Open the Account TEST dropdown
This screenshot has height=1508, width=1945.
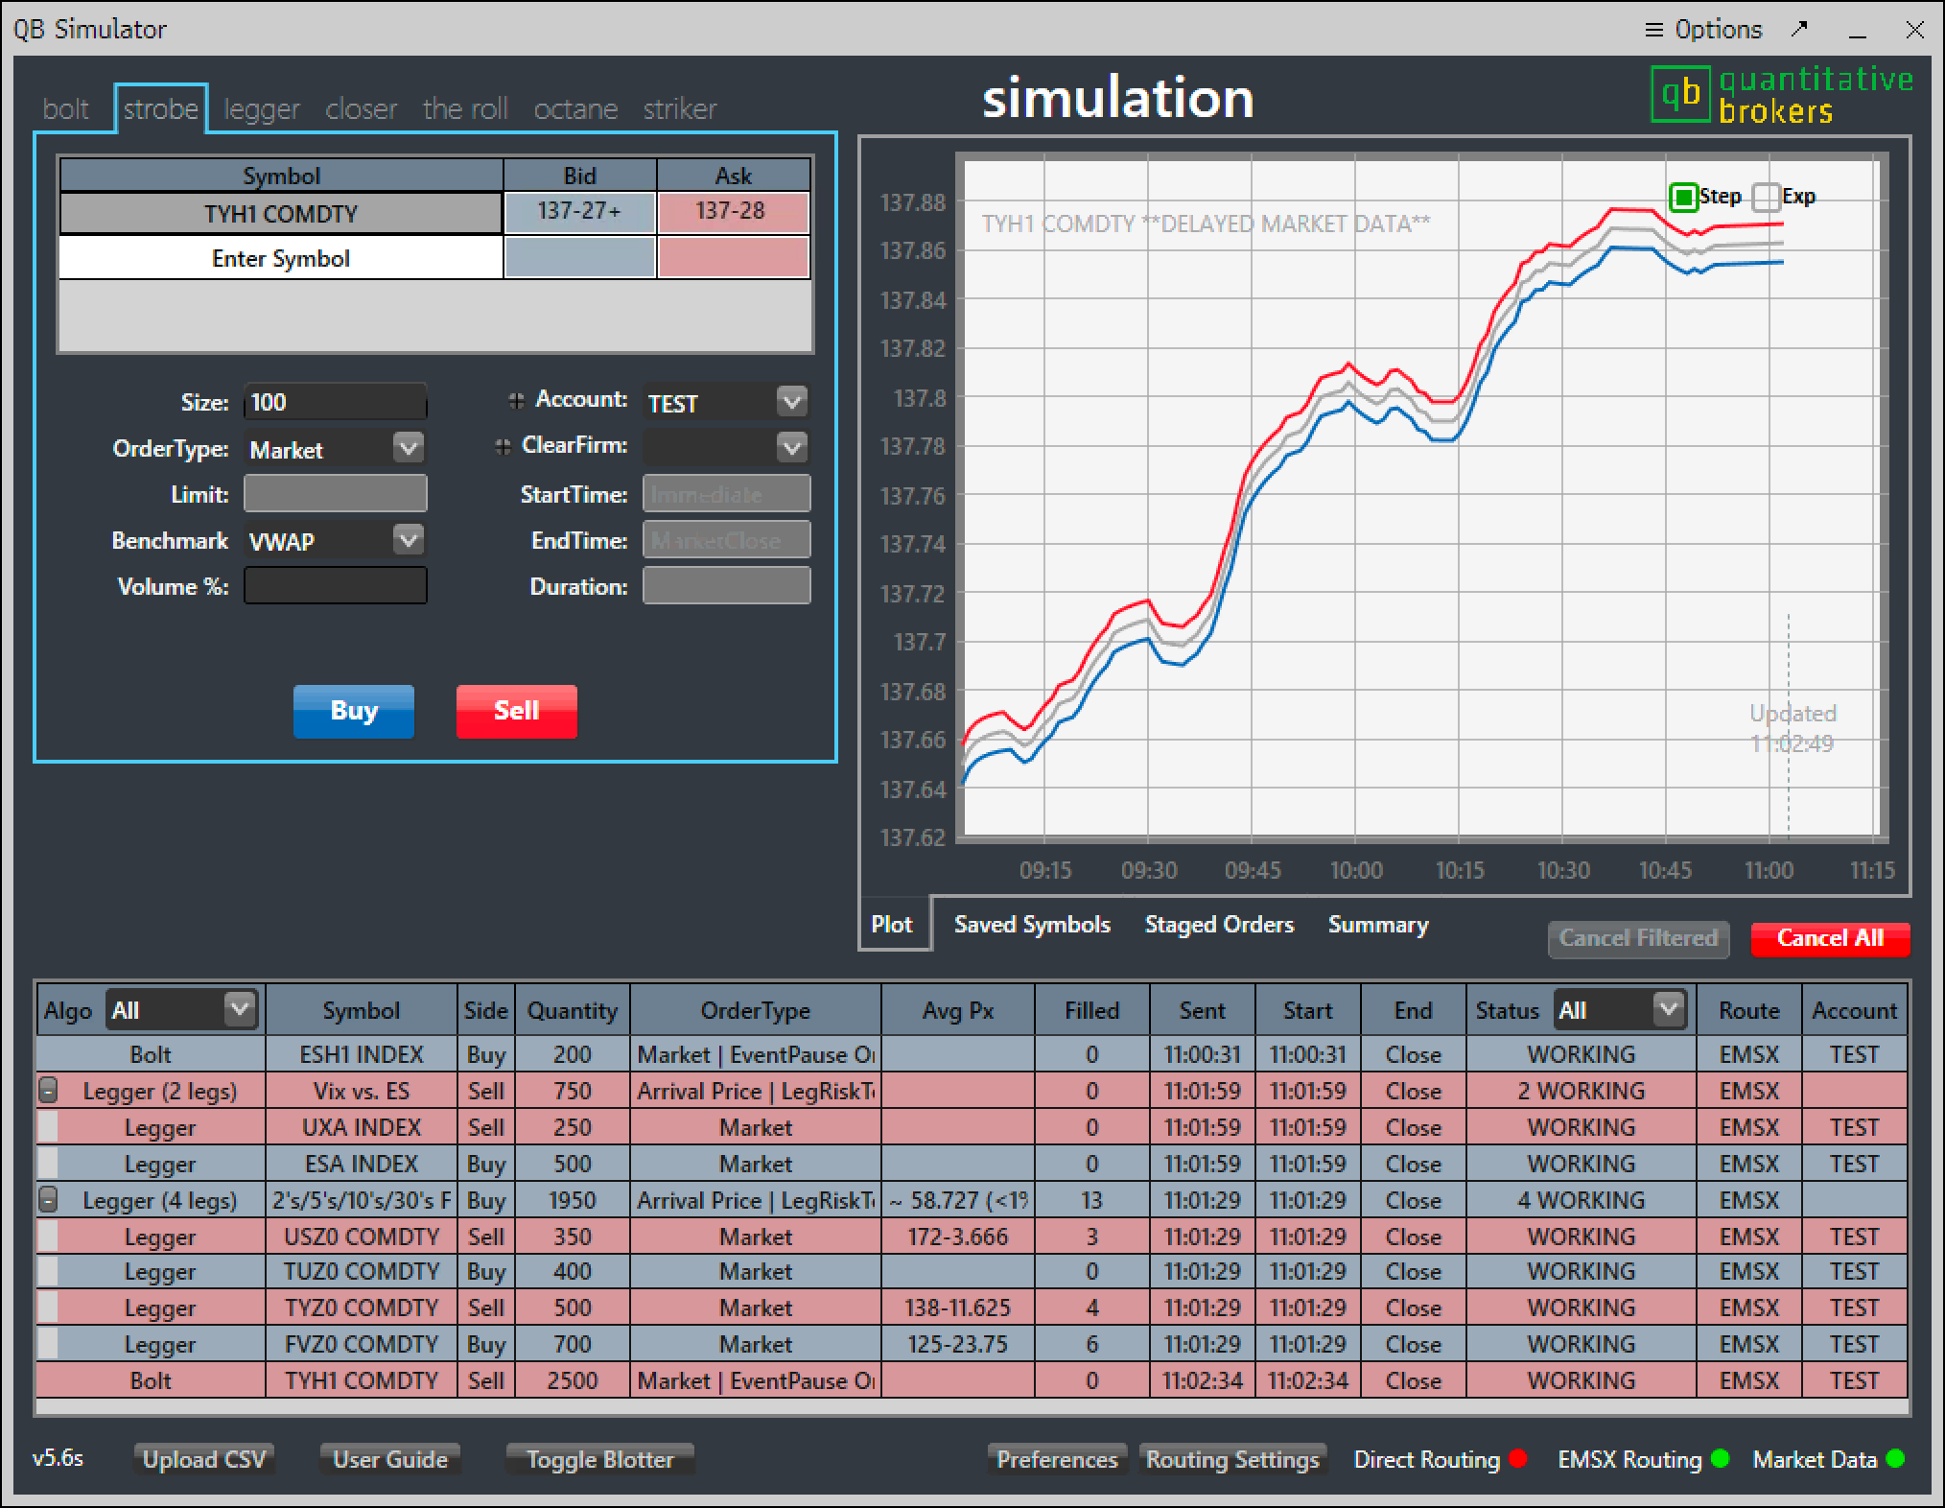click(792, 401)
